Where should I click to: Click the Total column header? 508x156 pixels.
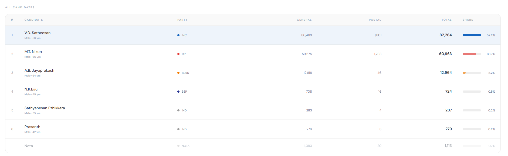click(446, 20)
